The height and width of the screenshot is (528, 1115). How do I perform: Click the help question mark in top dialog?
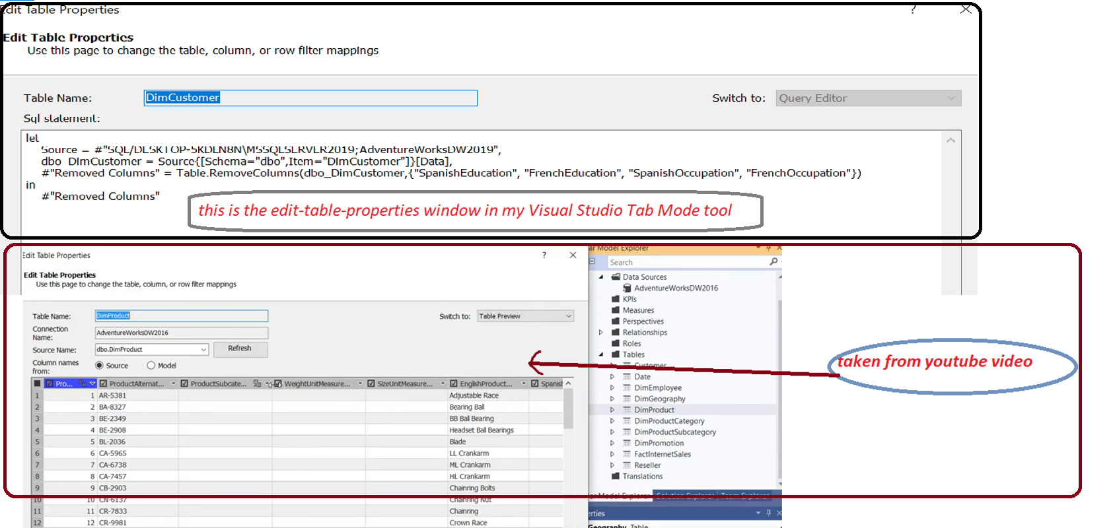pos(913,9)
